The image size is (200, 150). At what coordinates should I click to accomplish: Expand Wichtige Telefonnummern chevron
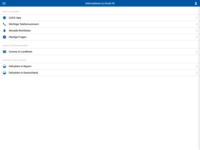point(196,24)
